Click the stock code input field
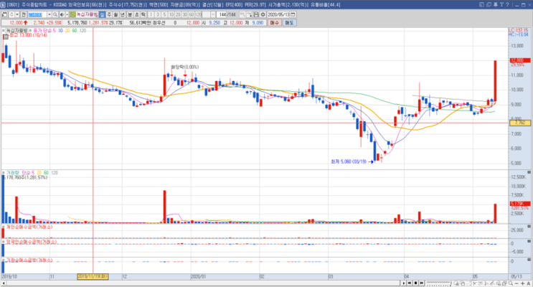The height and width of the screenshot is (287, 533). pos(37,14)
